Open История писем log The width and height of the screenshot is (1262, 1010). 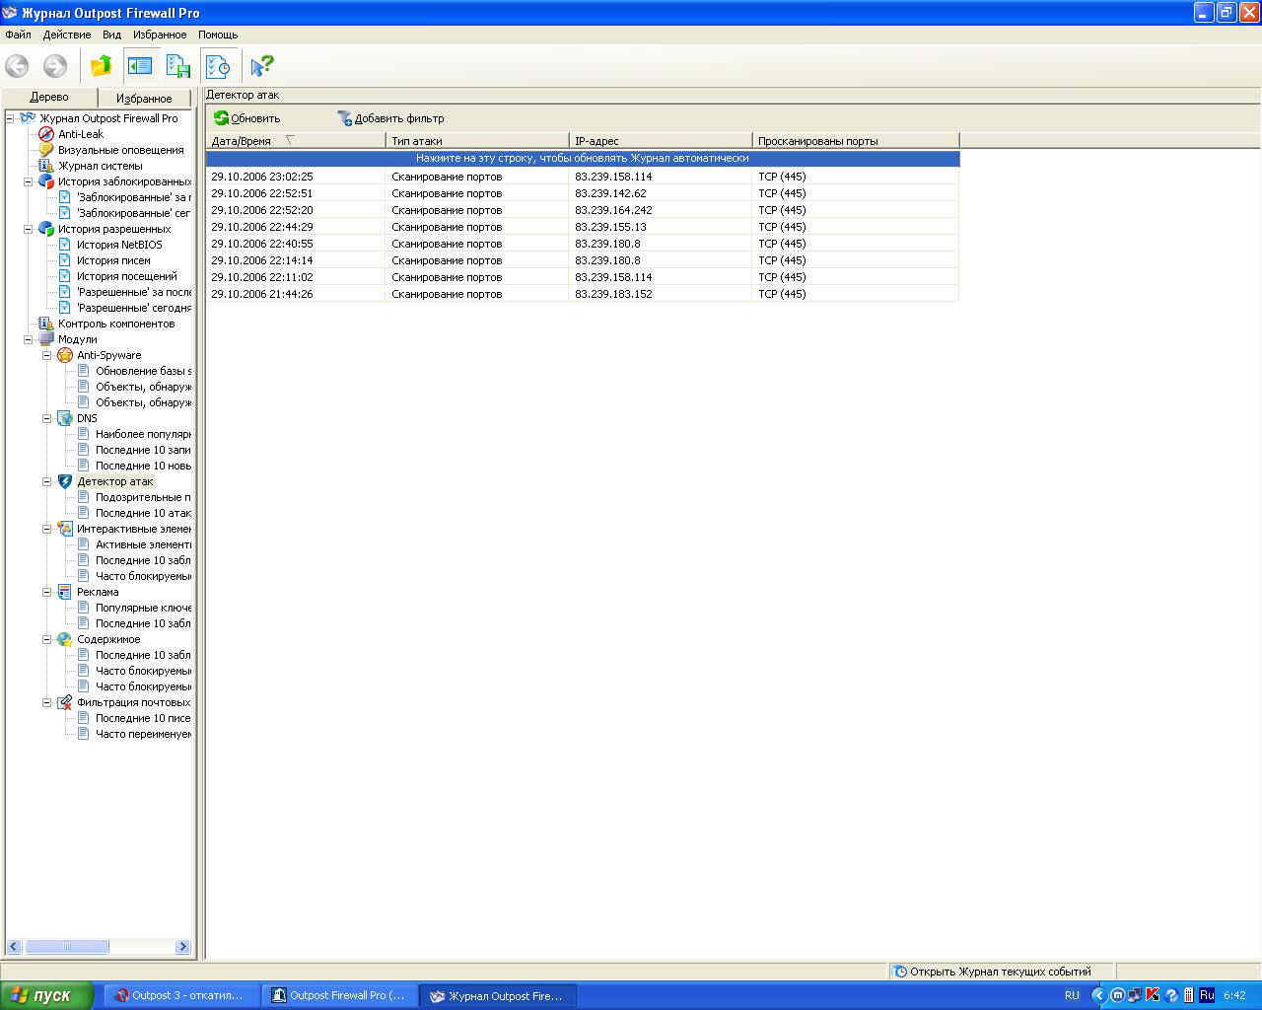[x=113, y=260]
